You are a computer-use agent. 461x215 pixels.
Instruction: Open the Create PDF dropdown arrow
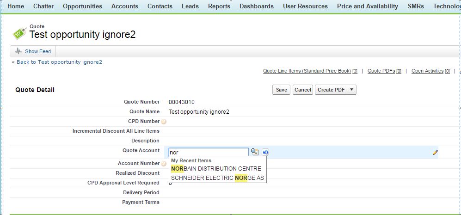tap(351, 90)
